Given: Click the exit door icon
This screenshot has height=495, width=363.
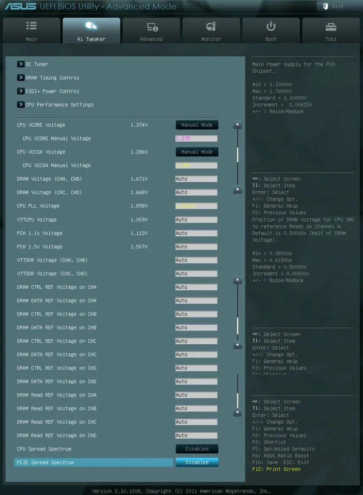Looking at the screenshot, I should tap(326, 6).
